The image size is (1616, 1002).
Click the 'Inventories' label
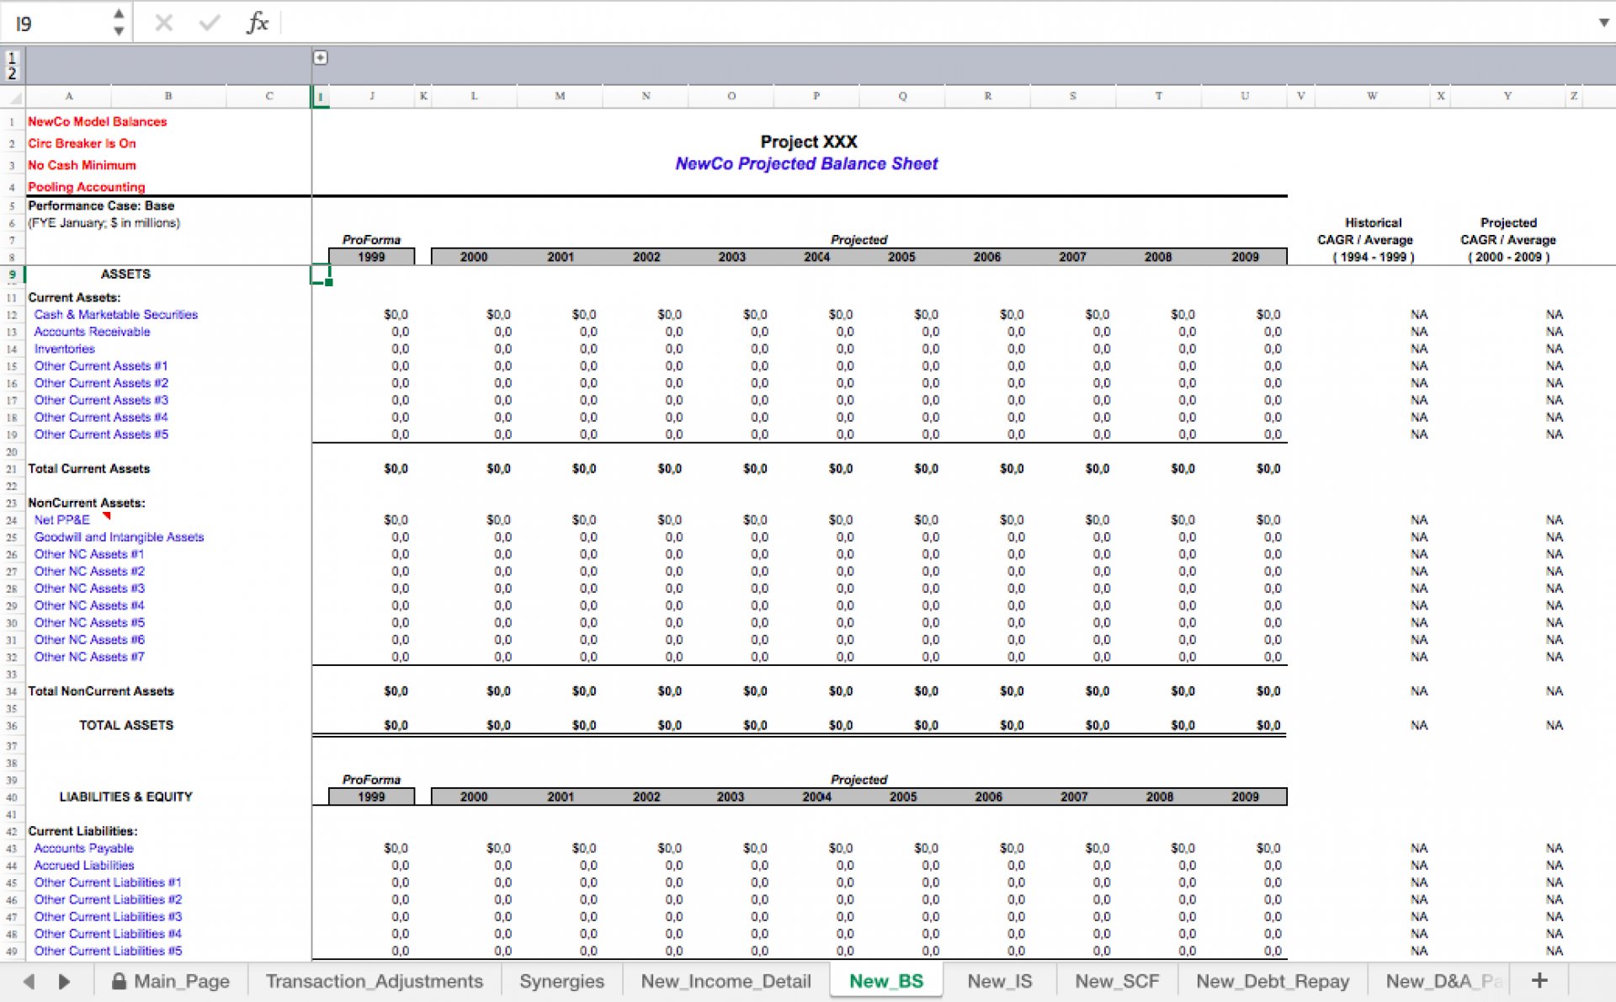(65, 349)
